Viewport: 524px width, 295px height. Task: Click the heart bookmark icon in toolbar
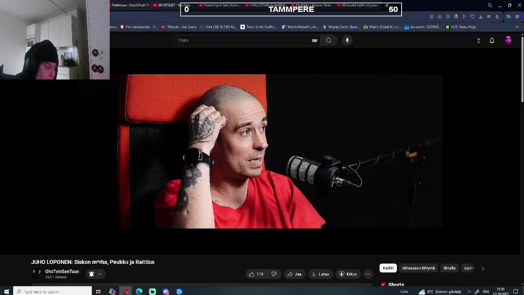(472, 17)
